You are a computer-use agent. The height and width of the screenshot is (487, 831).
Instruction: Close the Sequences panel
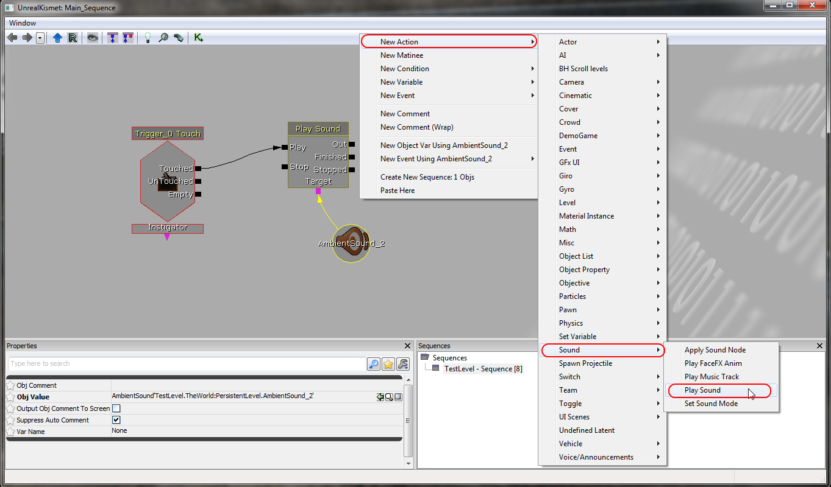820,346
